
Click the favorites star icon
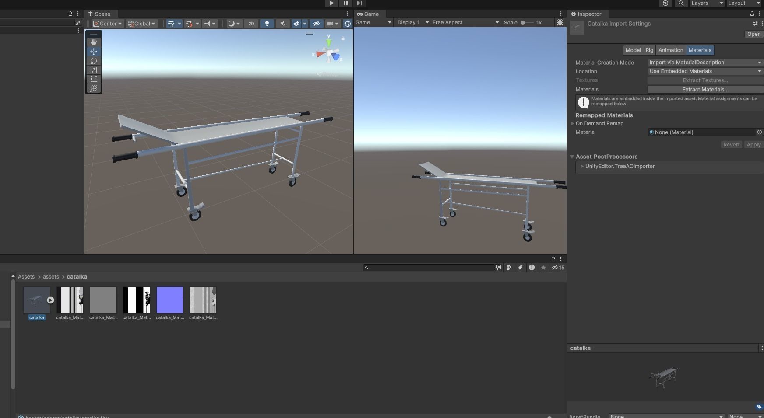pos(543,268)
